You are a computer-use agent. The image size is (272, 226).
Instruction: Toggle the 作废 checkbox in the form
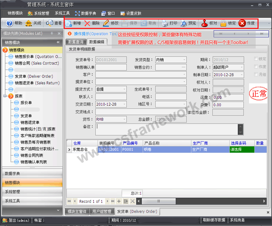pos(256,67)
